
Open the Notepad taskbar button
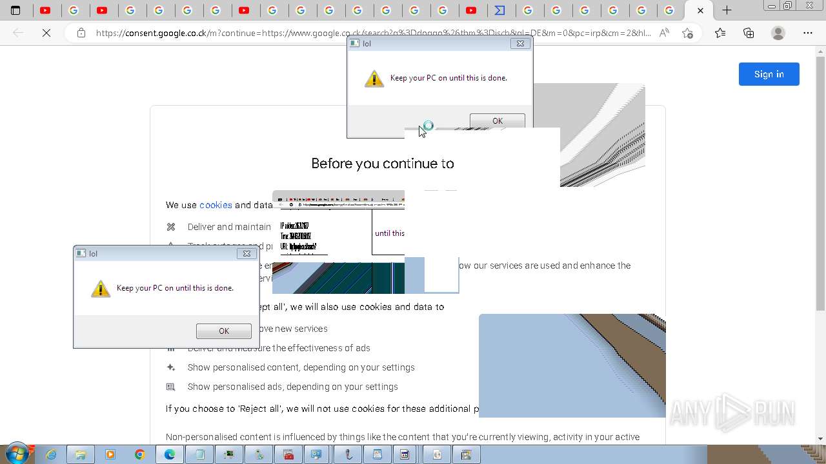[x=199, y=455]
